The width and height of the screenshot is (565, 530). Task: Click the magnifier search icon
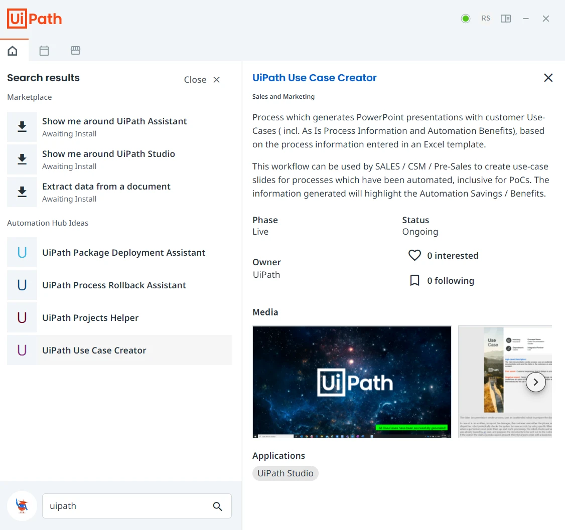click(x=217, y=506)
